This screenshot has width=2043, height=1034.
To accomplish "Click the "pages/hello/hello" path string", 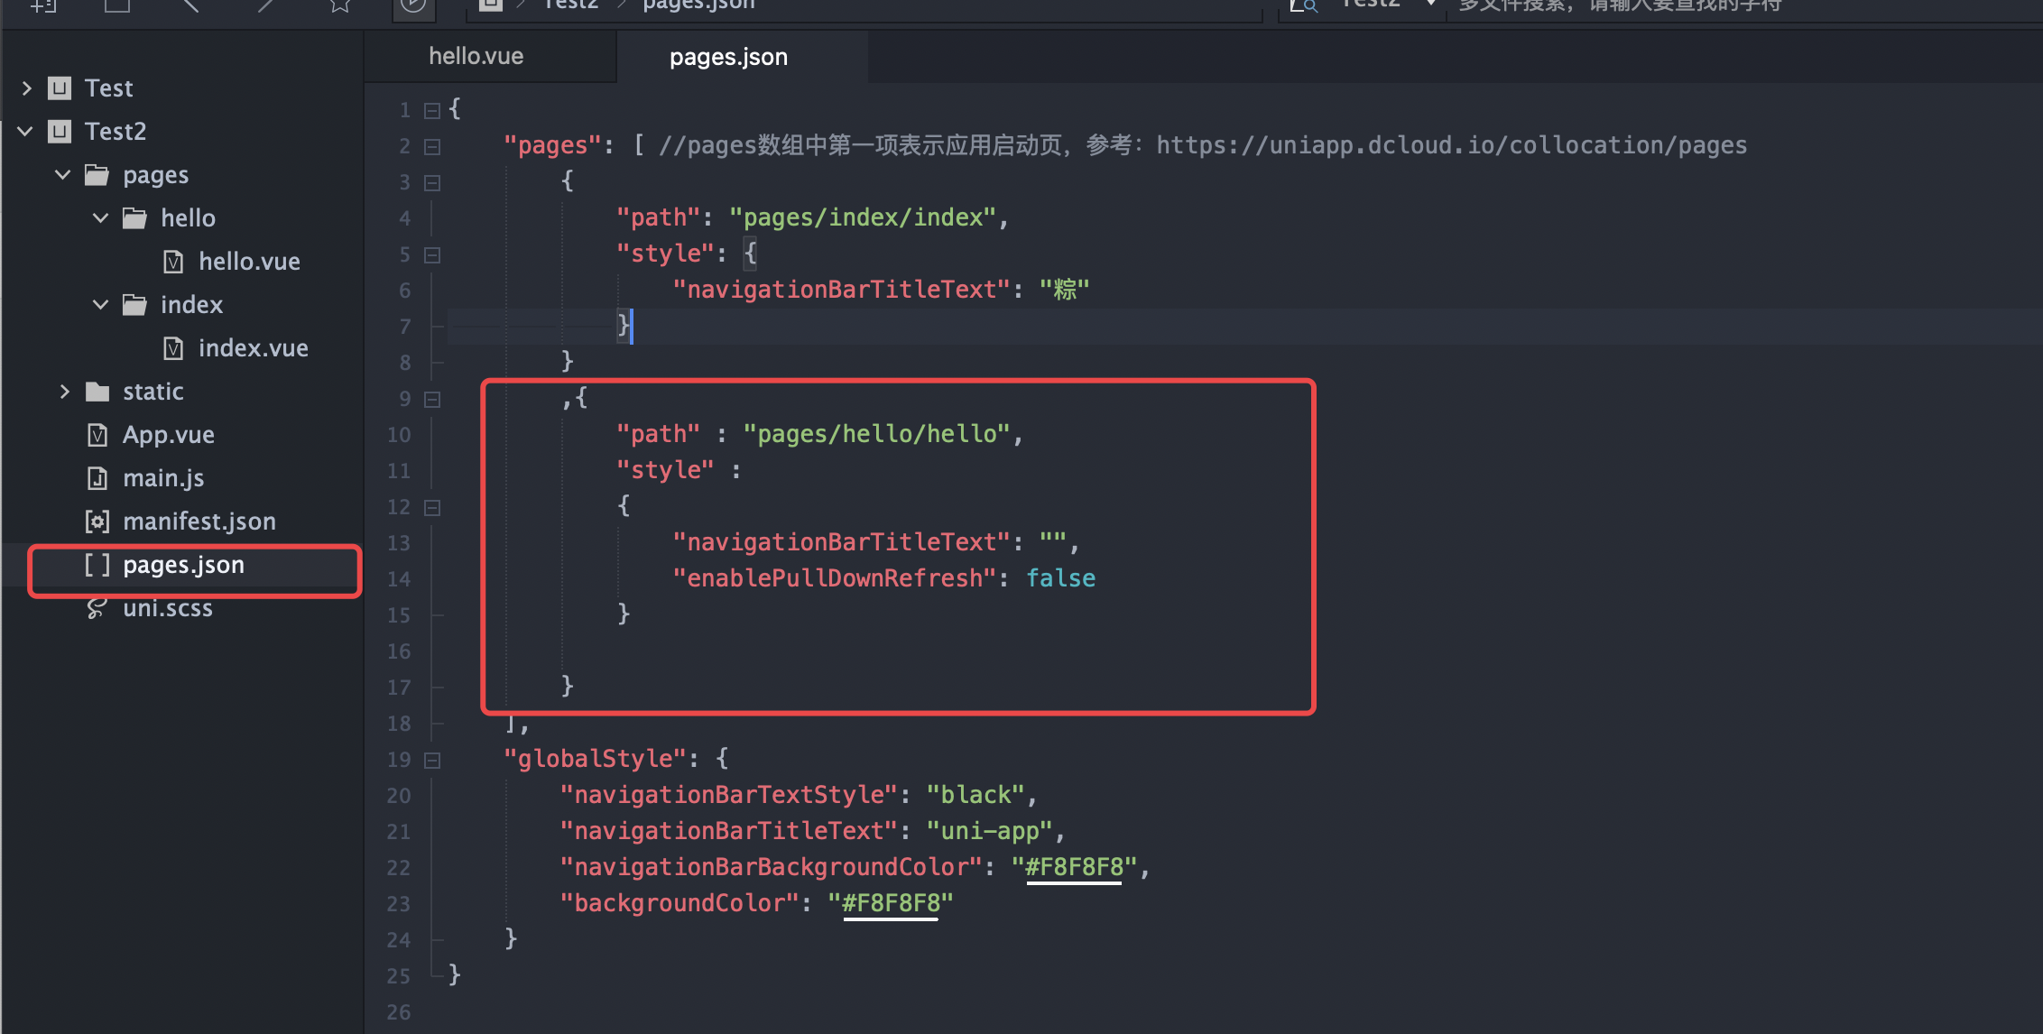I will 876,434.
